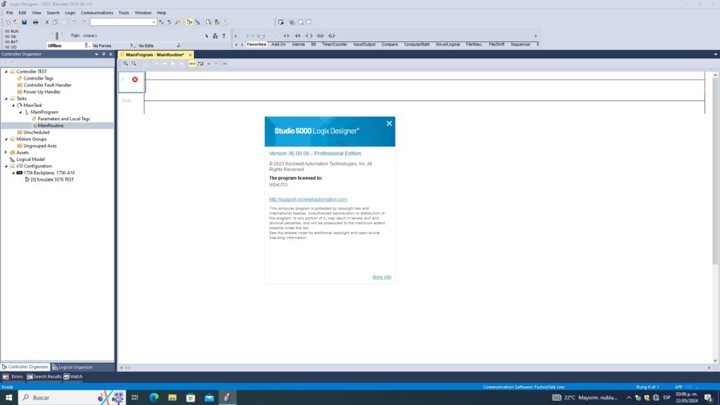Click the zoom in magnifier in routine toolbar

click(126, 63)
